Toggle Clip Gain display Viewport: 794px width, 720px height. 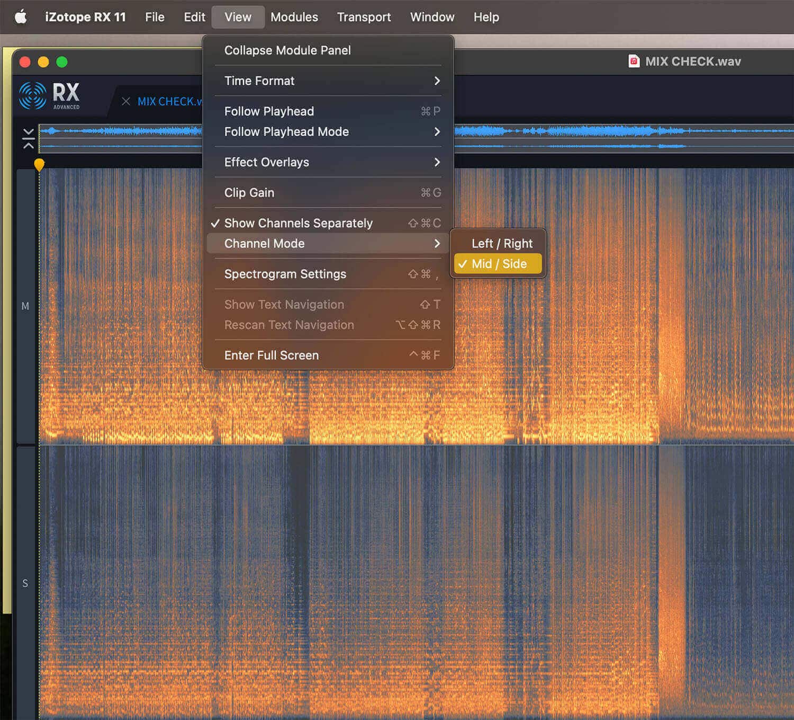[x=328, y=193]
